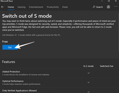
Task: Open the Home tab
Action: coord(11,7)
